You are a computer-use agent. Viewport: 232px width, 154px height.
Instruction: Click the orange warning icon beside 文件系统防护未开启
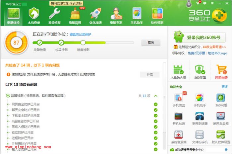click(x=8, y=74)
